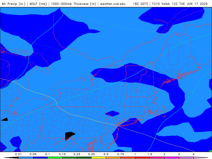Click the '4' legend label

[194, 154]
